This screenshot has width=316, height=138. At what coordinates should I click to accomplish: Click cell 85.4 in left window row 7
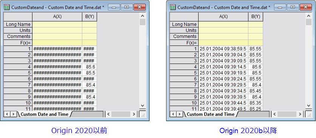tap(89, 85)
